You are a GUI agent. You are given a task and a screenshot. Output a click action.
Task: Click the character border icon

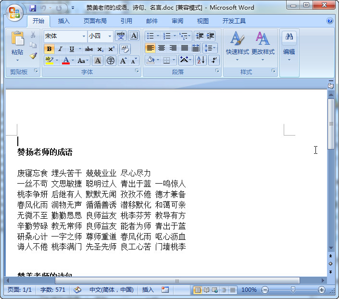(134, 36)
